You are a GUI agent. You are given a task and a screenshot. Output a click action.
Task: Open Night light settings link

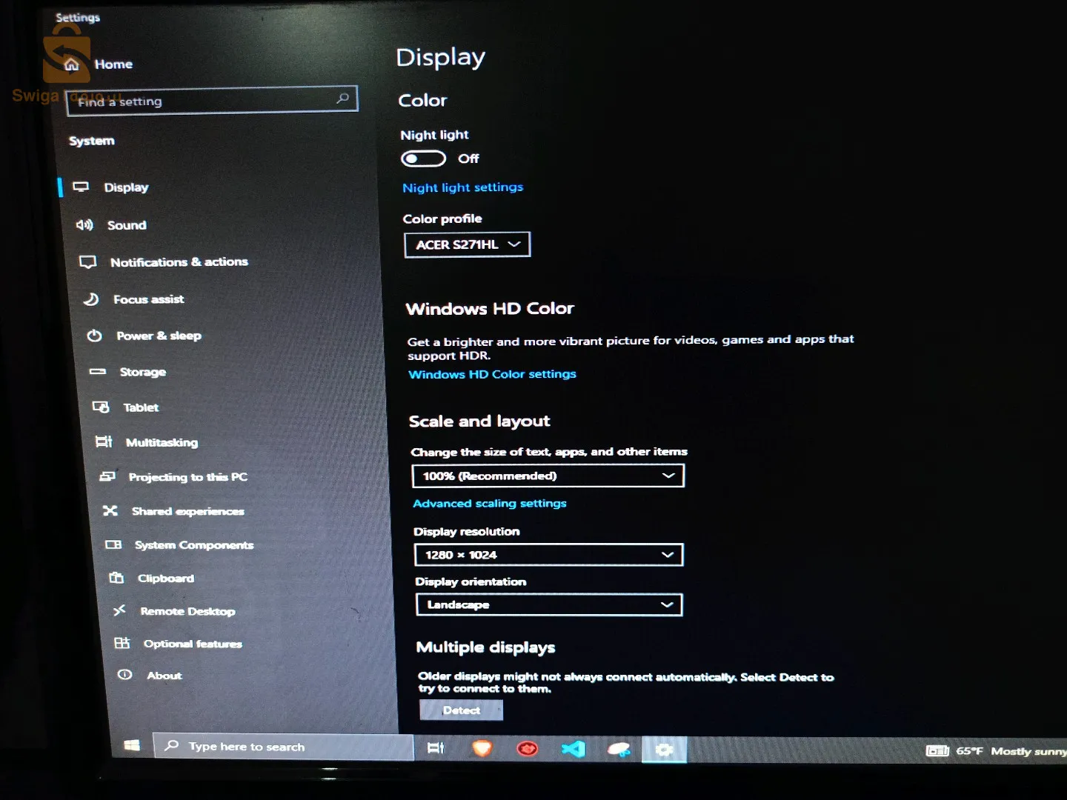[x=462, y=187]
